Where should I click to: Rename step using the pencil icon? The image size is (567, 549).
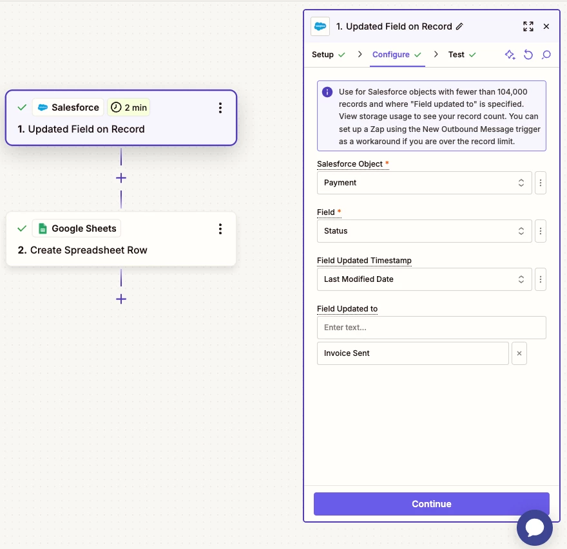459,26
